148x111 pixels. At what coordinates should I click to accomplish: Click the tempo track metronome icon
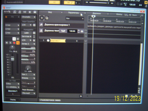[41, 31]
